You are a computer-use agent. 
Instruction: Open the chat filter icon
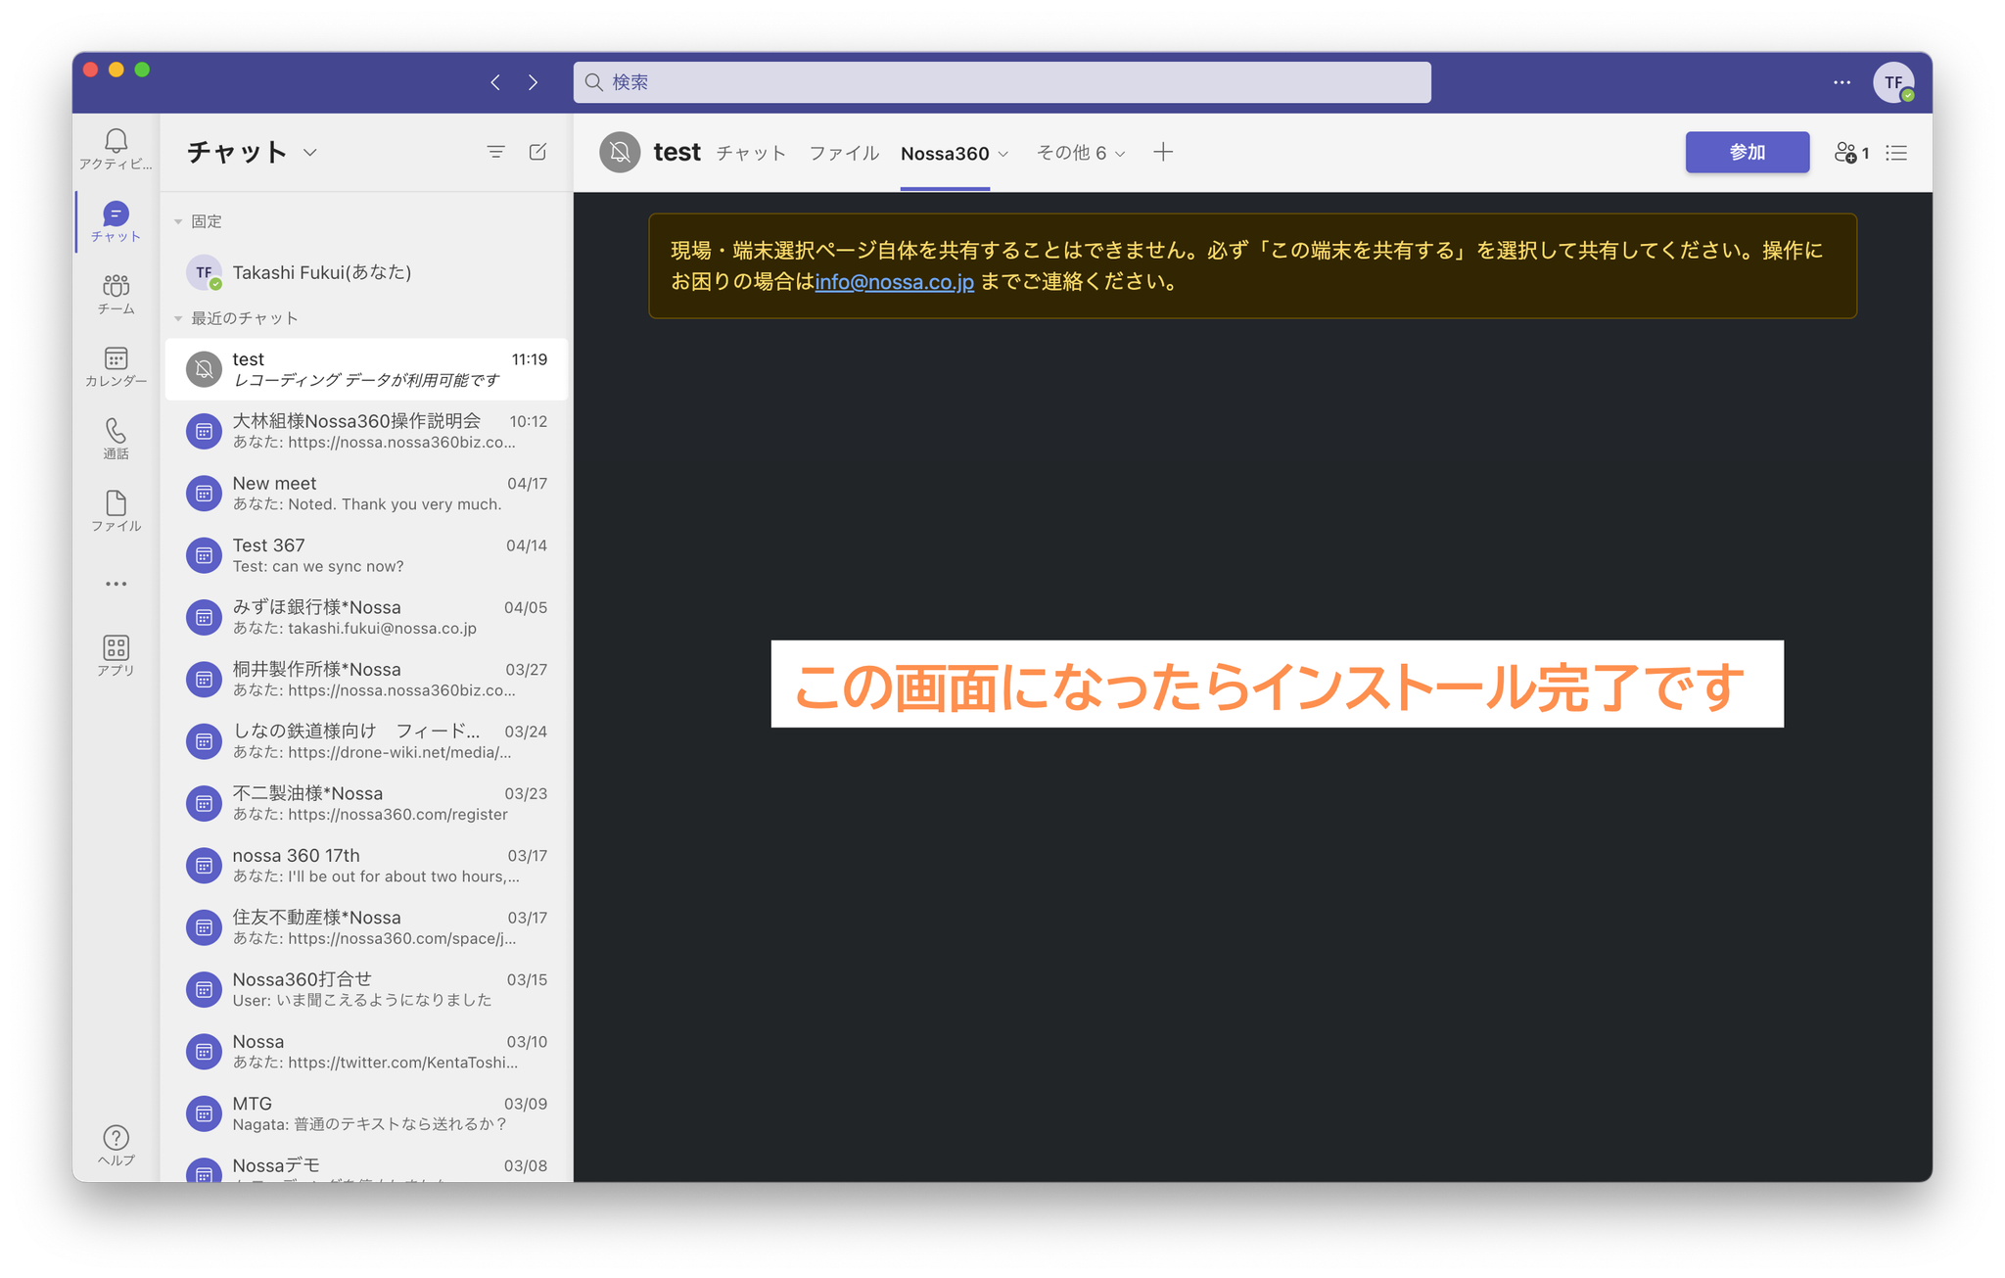(495, 152)
